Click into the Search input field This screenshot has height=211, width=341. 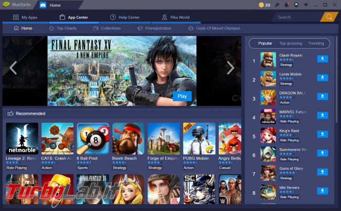(296, 17)
